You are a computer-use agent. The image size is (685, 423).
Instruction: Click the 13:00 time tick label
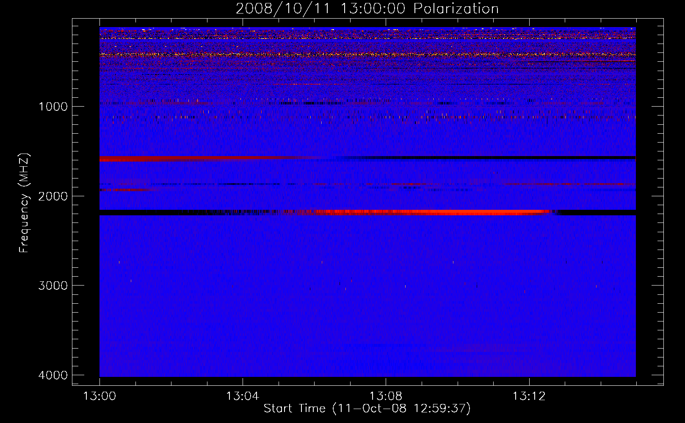point(99,396)
